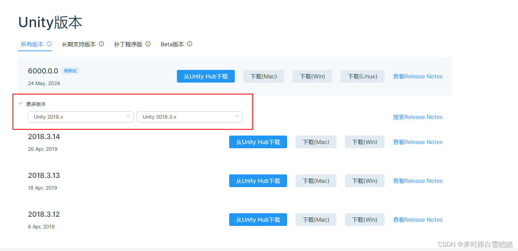Click 下载(Mac) for version 2018.3.13

pos(316,180)
